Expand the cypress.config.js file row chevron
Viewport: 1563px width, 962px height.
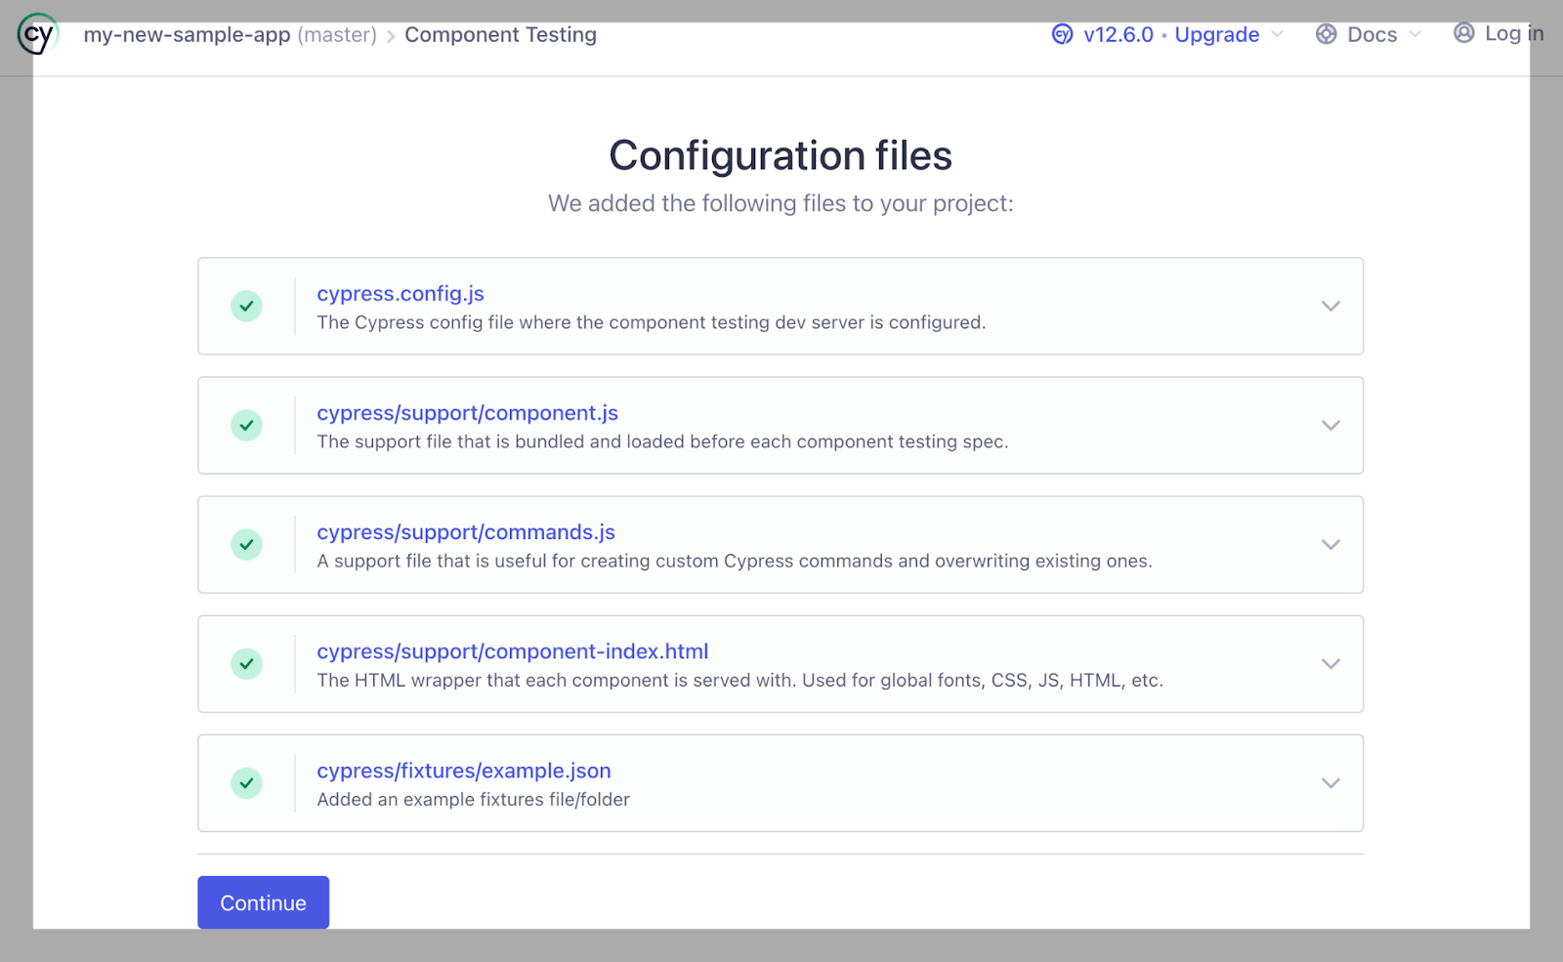point(1330,306)
